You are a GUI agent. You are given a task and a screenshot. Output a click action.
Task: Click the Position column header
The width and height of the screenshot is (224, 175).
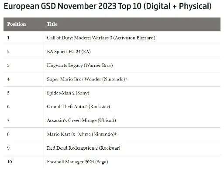(17, 24)
